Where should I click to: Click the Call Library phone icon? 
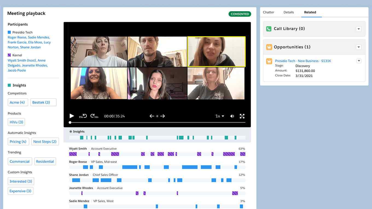click(269, 29)
